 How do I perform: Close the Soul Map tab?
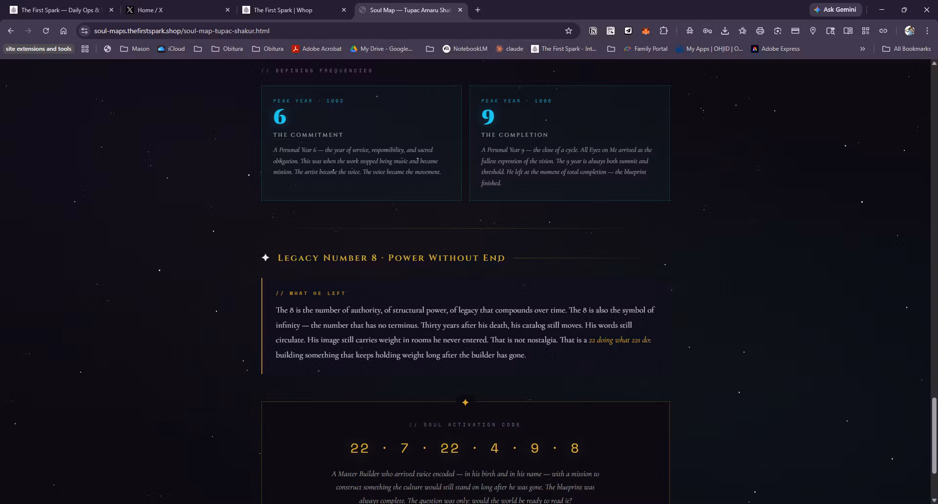pyautogui.click(x=460, y=10)
